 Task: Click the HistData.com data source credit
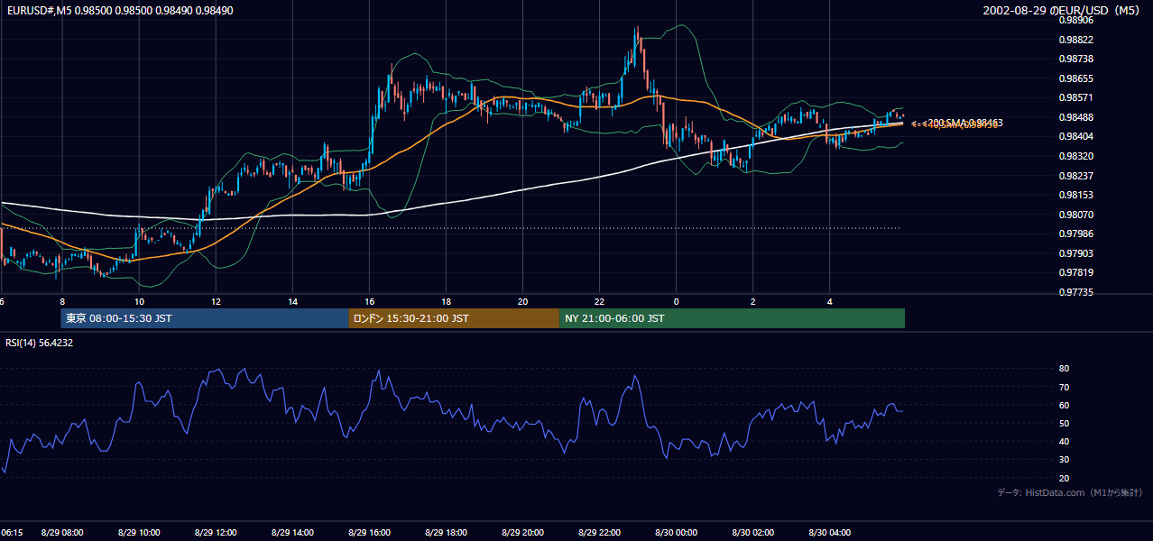pyautogui.click(x=1070, y=492)
